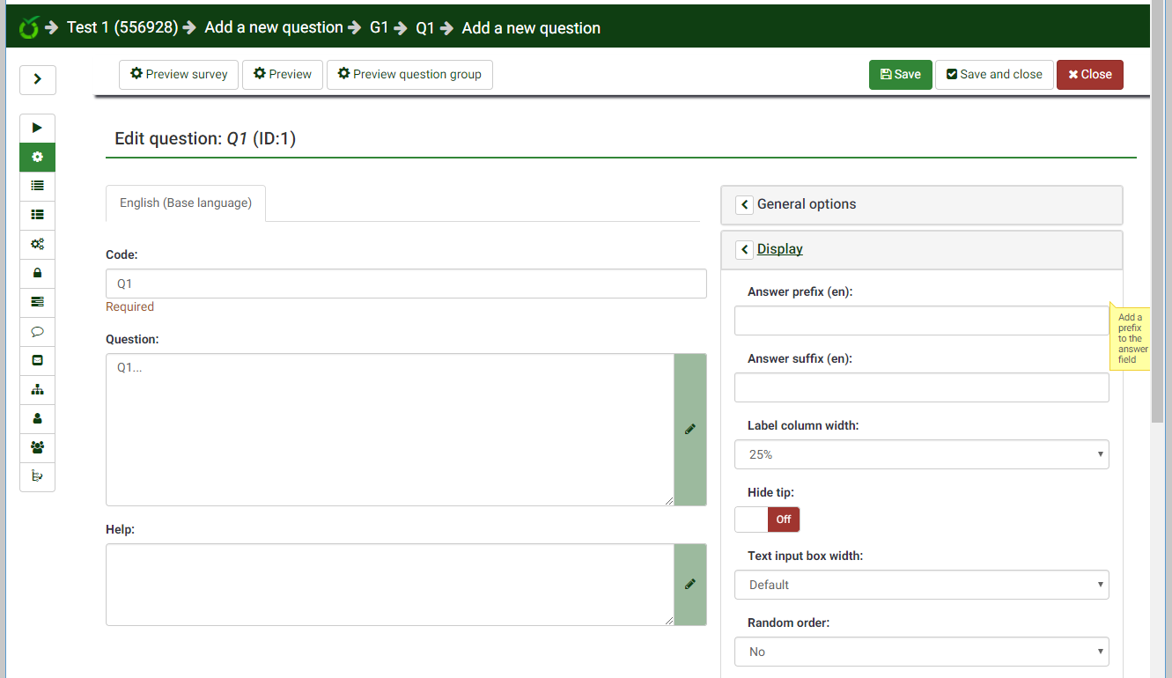Click the multi-user group icon in the sidebar
The height and width of the screenshot is (678, 1172).
37,447
